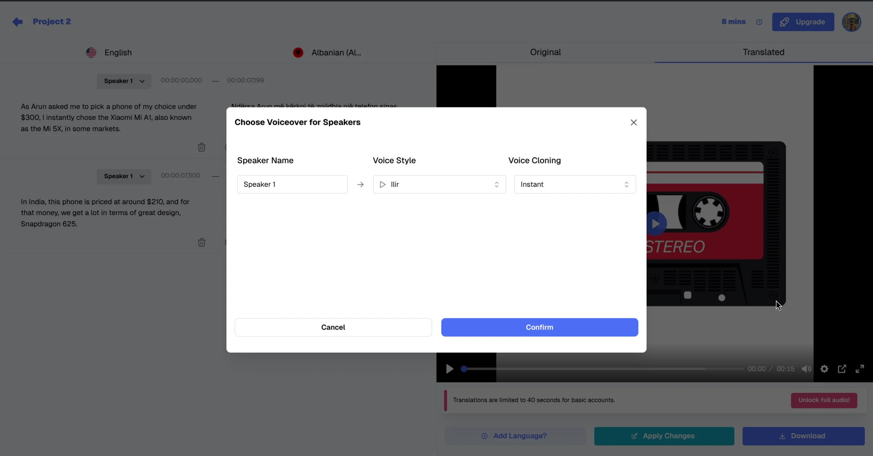Preview the Ilir voice with play icon
The height and width of the screenshot is (456, 873).
(383, 184)
